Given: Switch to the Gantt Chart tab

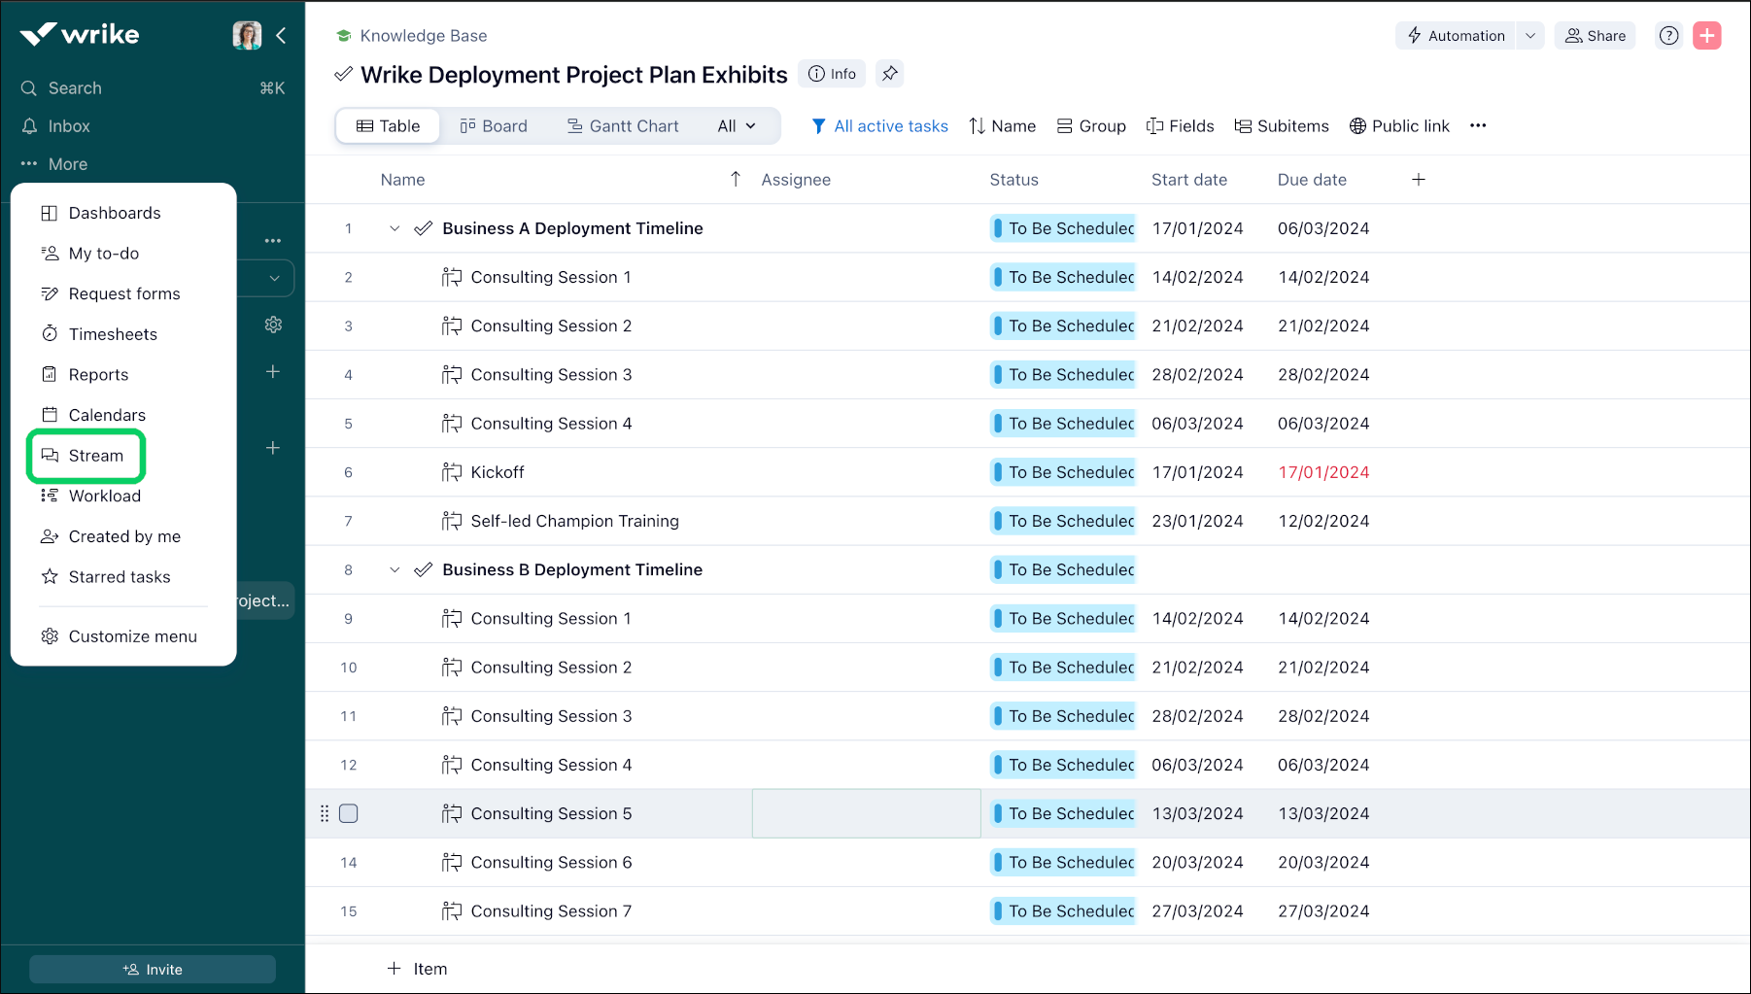Looking at the screenshot, I should (623, 126).
